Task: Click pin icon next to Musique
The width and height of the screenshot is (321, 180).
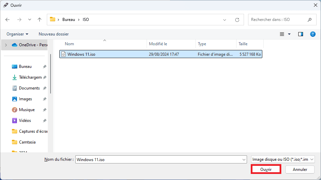Action: click(45, 110)
